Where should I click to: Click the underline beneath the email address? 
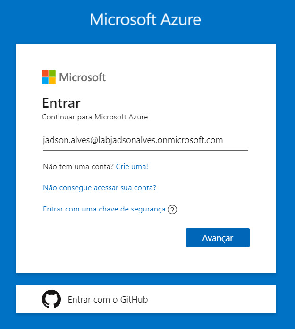pyautogui.click(x=145, y=150)
